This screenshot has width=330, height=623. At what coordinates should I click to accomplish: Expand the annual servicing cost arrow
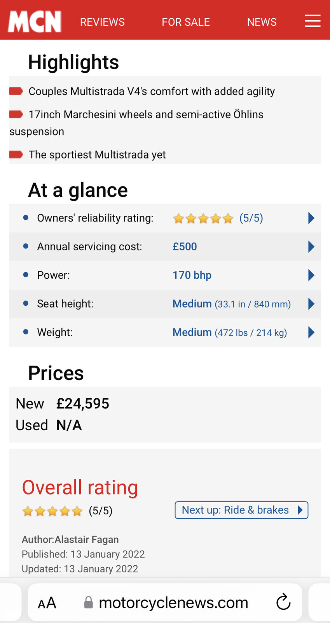[x=311, y=246]
